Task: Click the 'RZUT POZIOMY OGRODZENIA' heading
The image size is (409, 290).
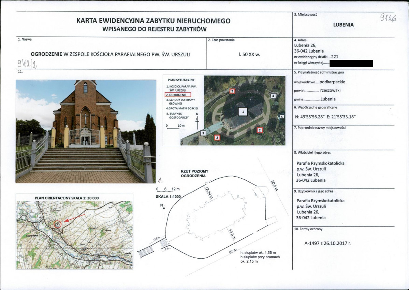Action: pos(194,174)
